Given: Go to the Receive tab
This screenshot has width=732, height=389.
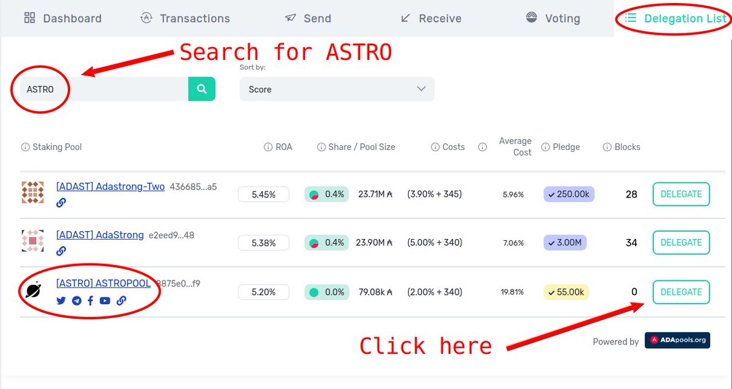Looking at the screenshot, I should (431, 18).
